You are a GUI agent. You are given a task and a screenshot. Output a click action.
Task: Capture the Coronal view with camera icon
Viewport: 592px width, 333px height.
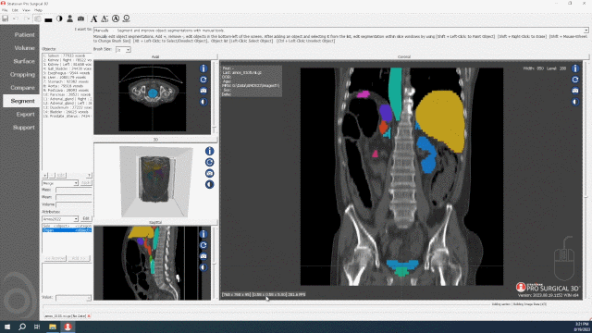tap(575, 91)
